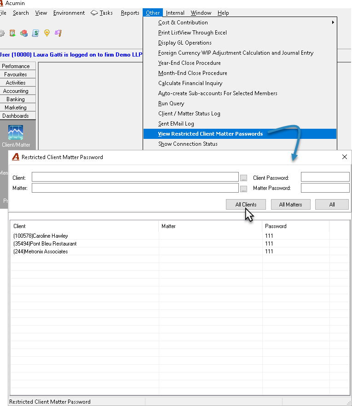352x406 pixels.
Task: Open the Client lookup ellipsis button
Action: [x=243, y=178]
